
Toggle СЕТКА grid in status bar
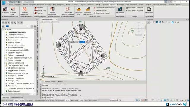click(x=22, y=100)
